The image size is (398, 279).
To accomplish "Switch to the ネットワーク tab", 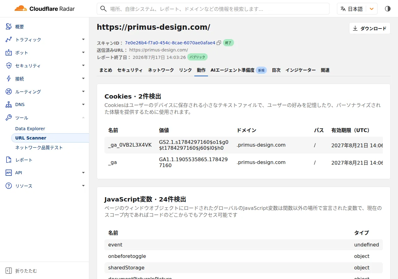I will 161,70.
